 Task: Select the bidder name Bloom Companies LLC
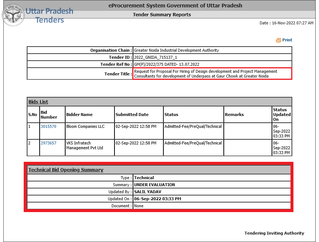pyautogui.click(x=86, y=126)
